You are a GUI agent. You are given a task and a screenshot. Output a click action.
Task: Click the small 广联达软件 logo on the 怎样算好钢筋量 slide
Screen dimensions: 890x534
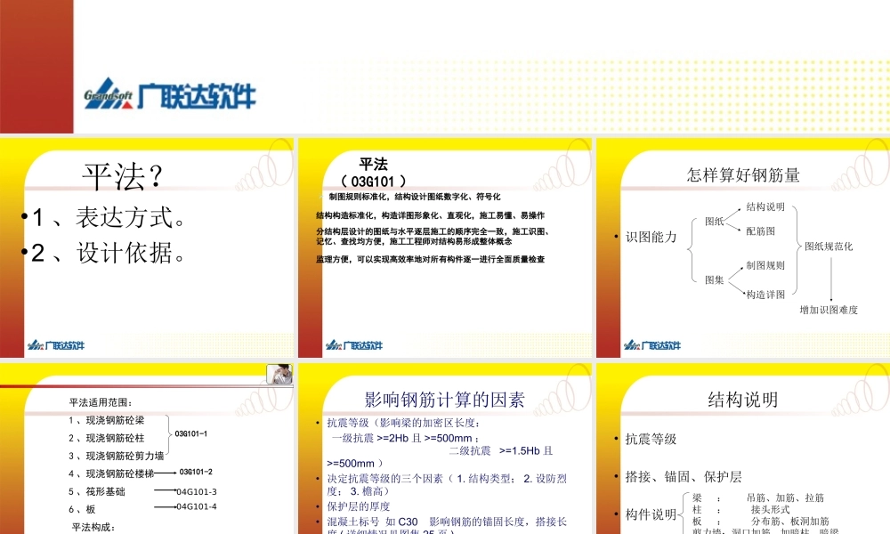tap(652, 345)
